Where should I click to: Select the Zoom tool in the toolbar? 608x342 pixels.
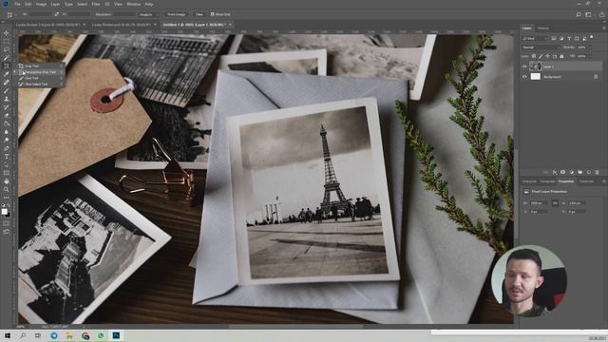tap(7, 189)
